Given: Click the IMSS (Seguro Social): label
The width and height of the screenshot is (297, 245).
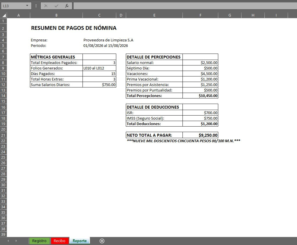Looking at the screenshot, I should (154, 118).
